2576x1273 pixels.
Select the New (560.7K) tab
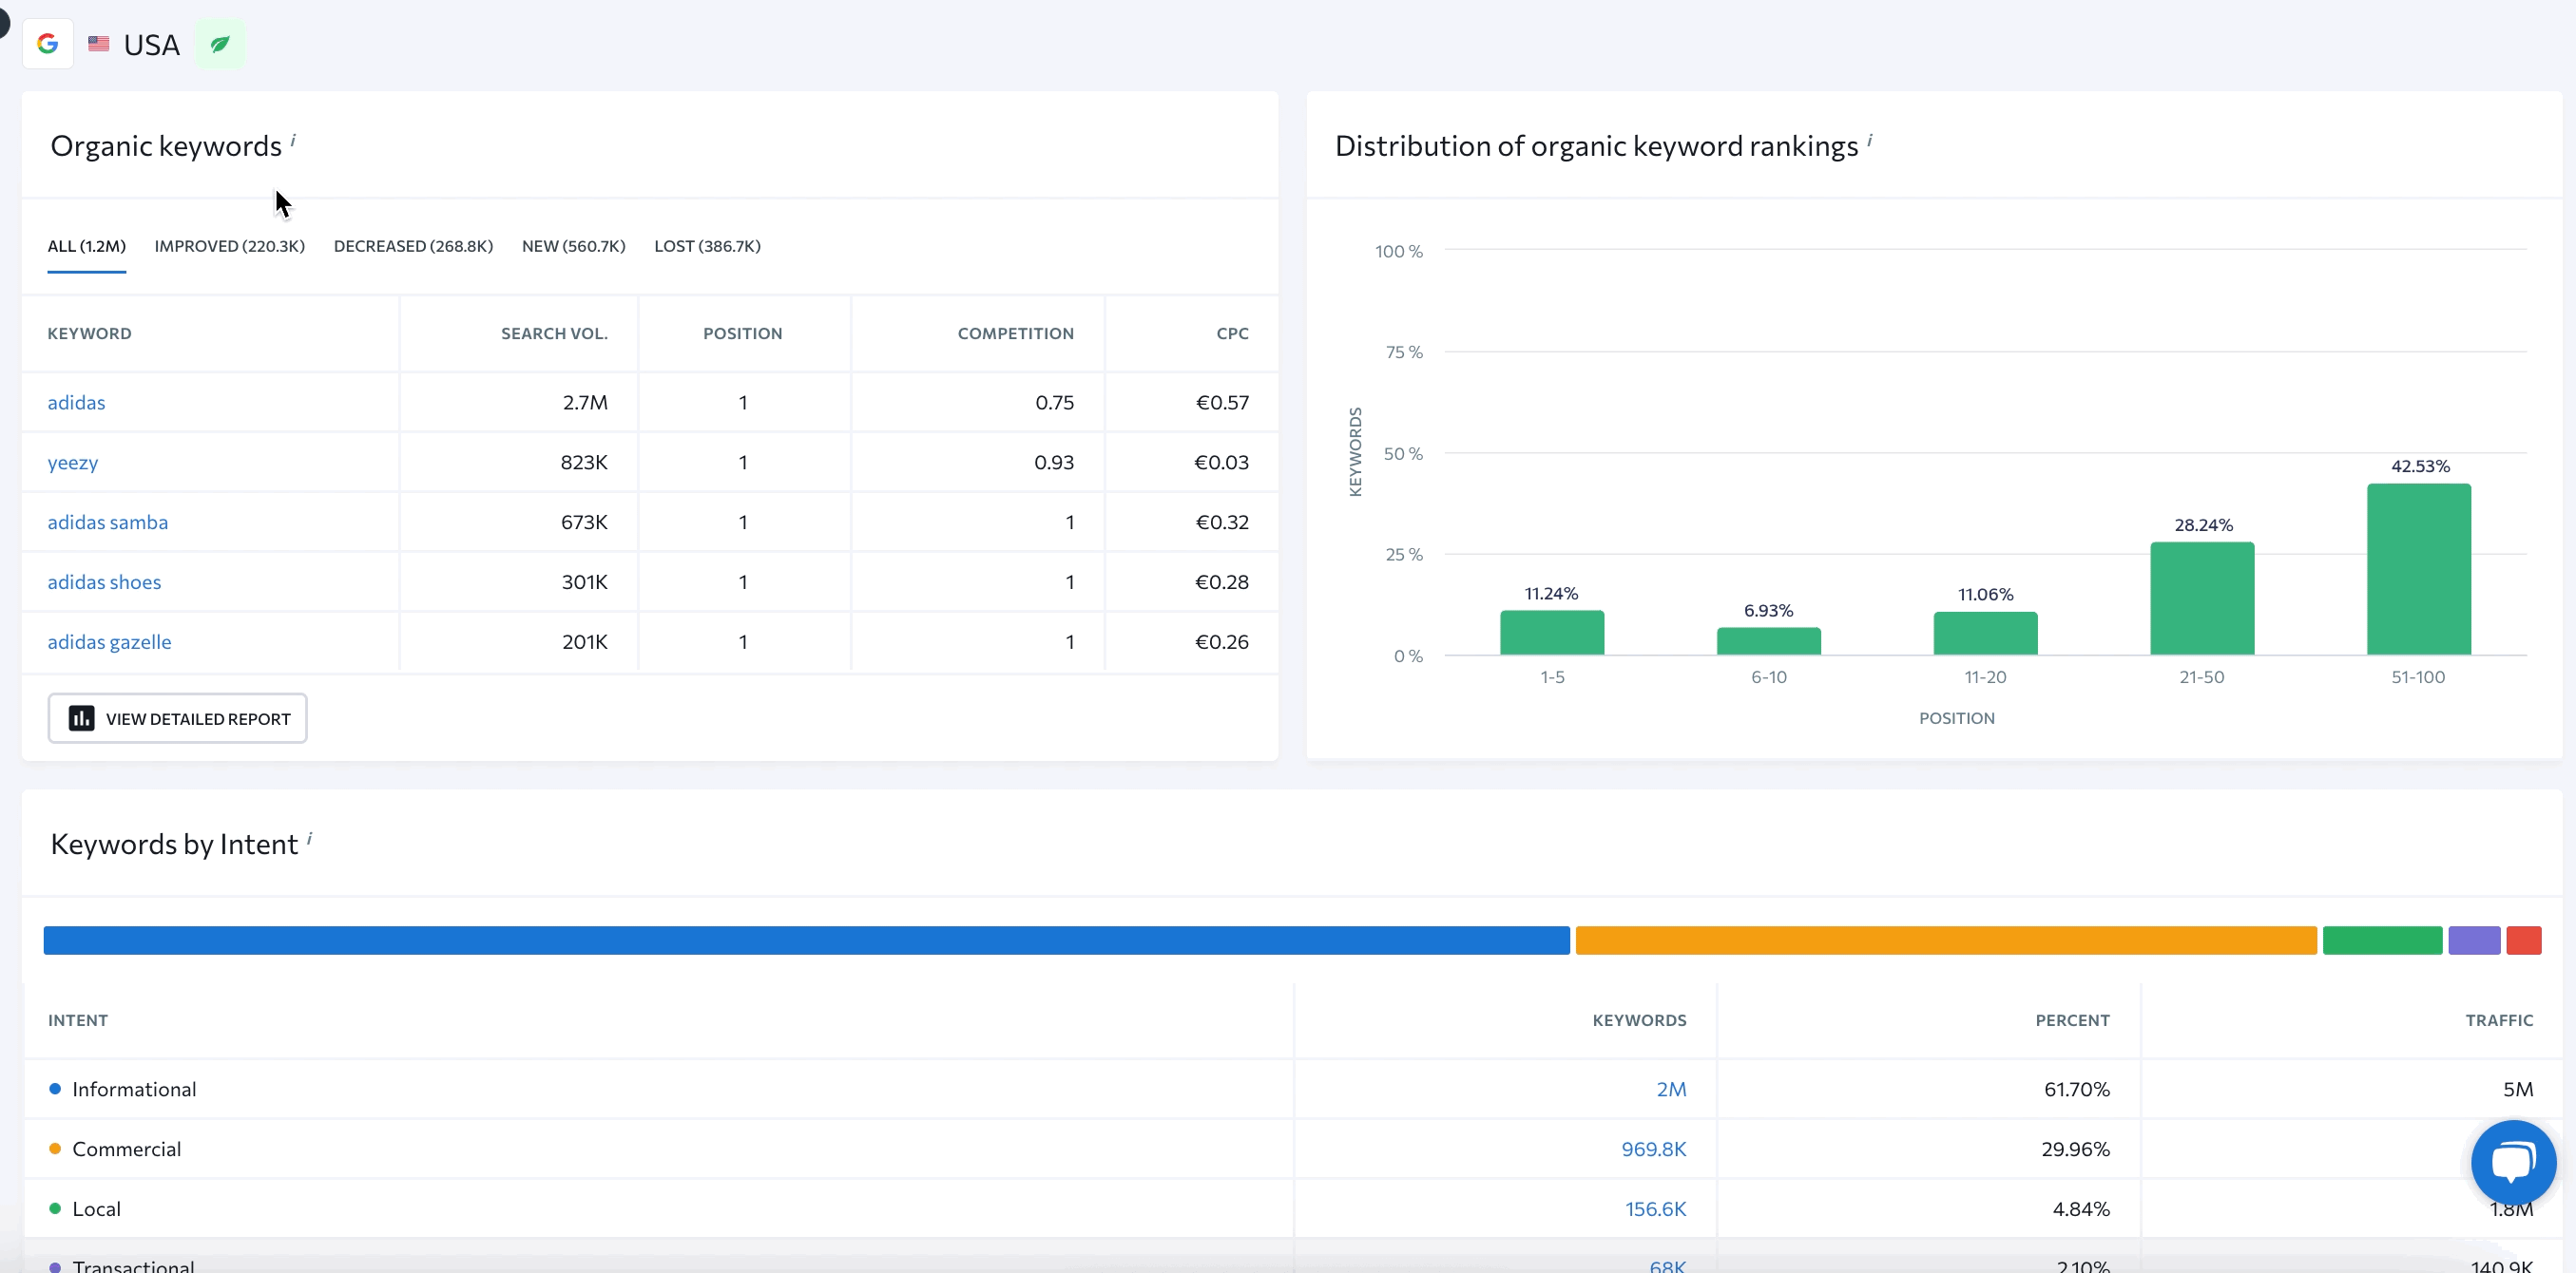click(x=573, y=246)
